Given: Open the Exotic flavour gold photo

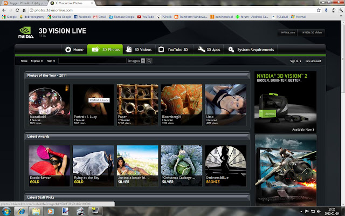Looking at the screenshot, I should pyautogui.click(x=49, y=166).
